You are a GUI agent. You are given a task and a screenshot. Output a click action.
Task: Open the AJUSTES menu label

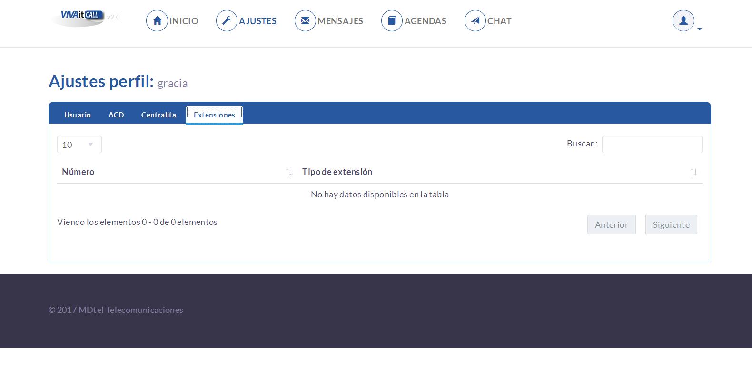pos(257,21)
